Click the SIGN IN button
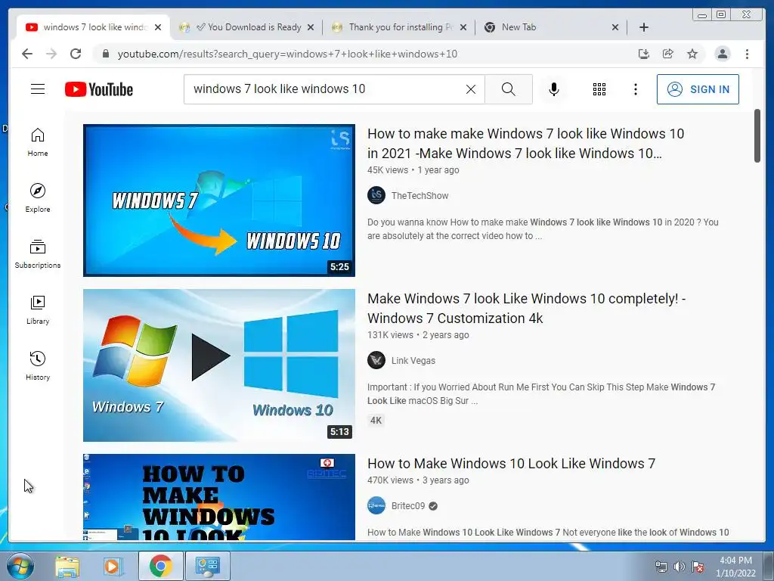The width and height of the screenshot is (774, 581). coord(698,89)
